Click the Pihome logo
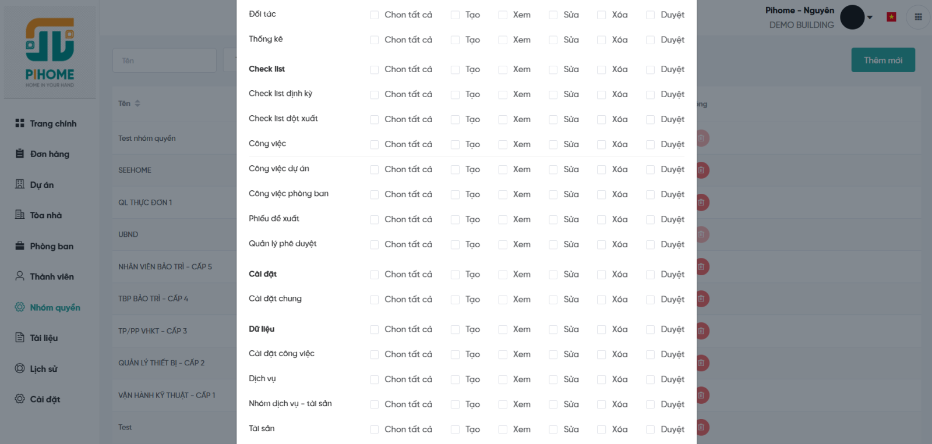 50,52
